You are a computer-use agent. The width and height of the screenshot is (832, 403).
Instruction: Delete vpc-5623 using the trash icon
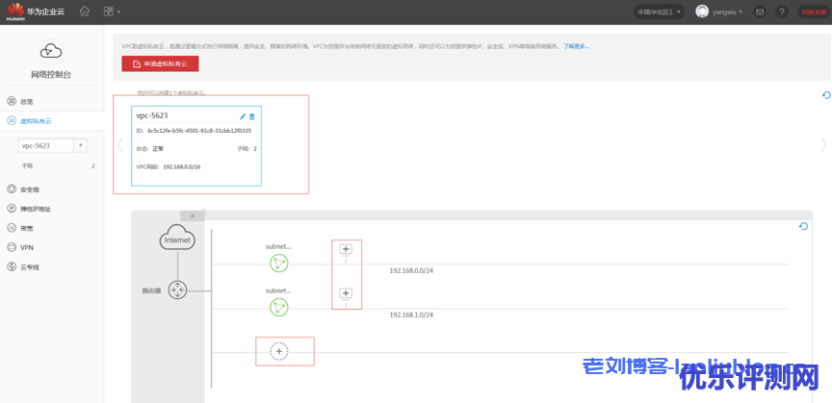pyautogui.click(x=252, y=116)
